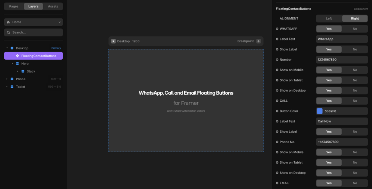Screen dimensions: 372x189
Task: Open the Button Color blue swatch
Action: pyautogui.click(x=320, y=111)
